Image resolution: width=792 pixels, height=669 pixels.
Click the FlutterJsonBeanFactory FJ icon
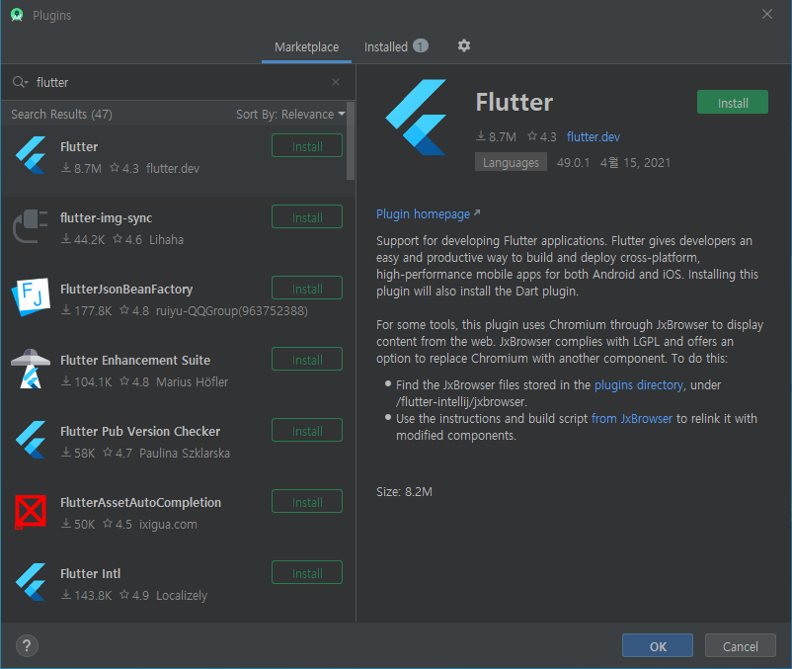(31, 297)
